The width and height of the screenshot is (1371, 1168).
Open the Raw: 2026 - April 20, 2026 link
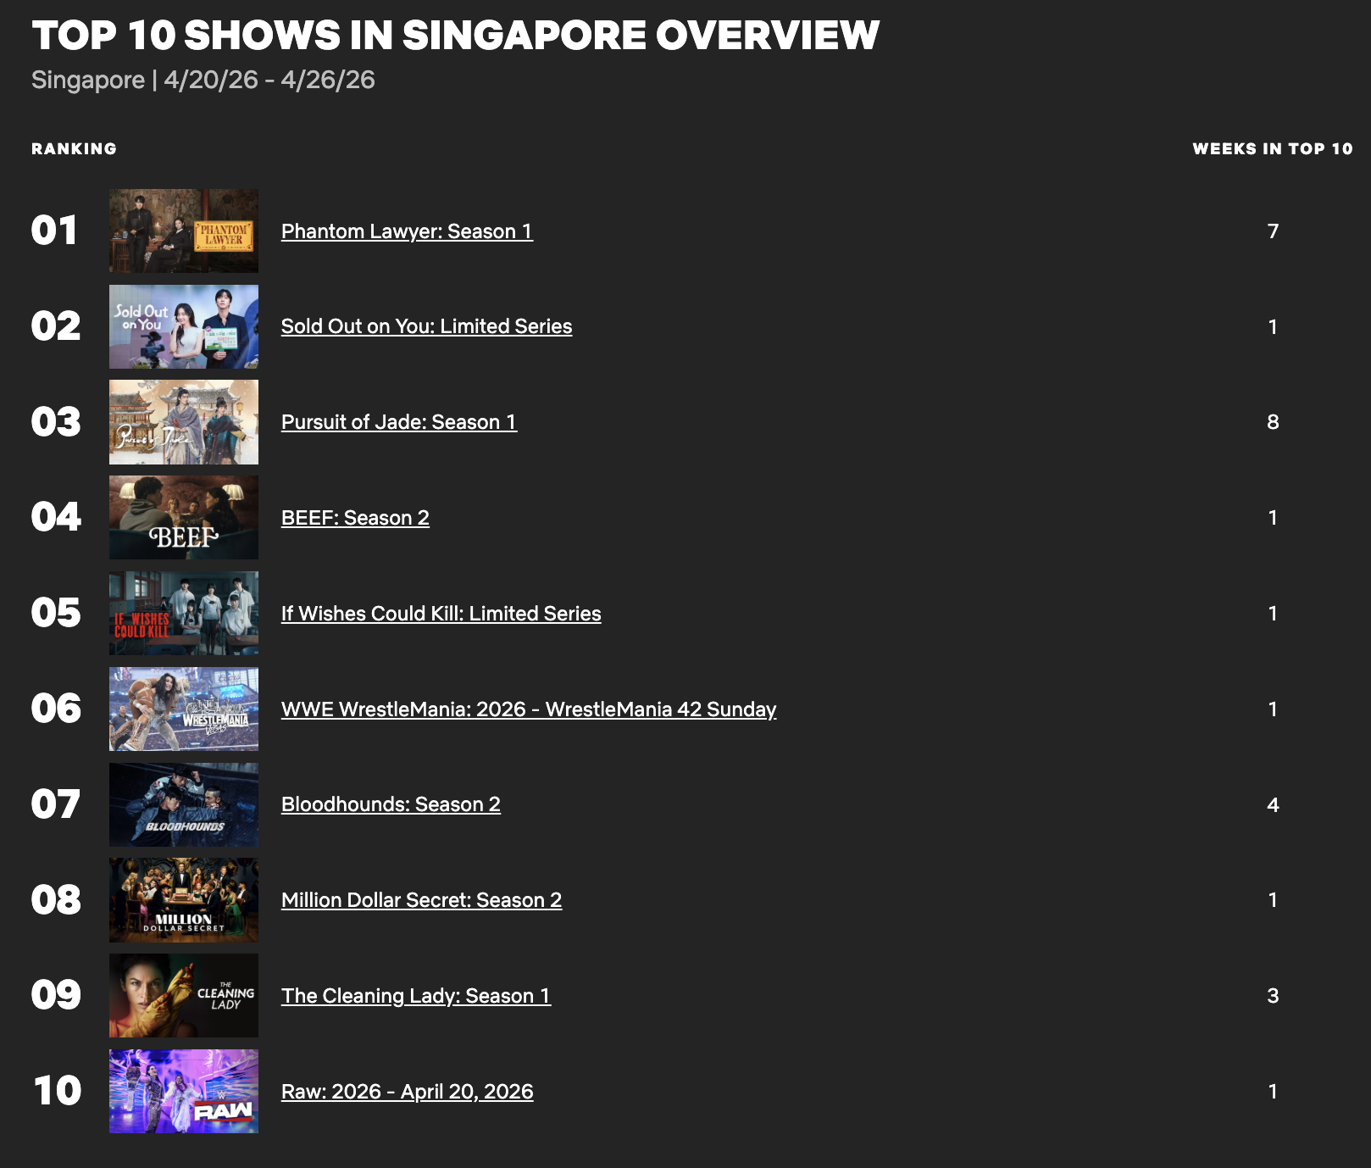[408, 1092]
